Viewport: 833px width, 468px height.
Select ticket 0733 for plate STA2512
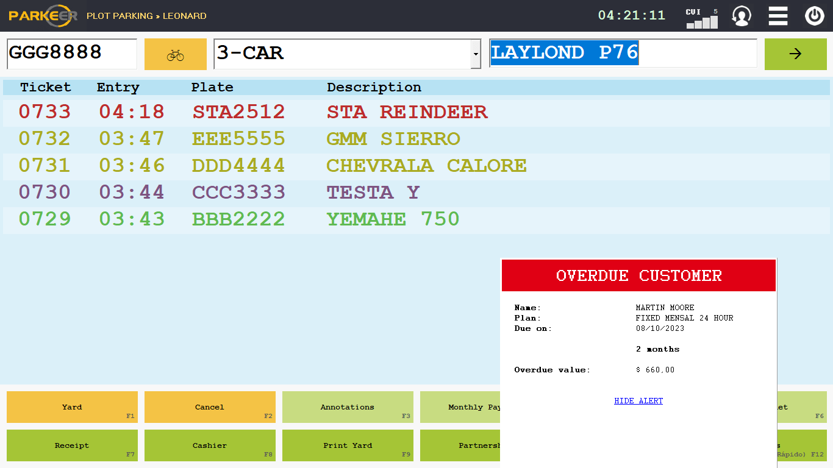point(244,112)
